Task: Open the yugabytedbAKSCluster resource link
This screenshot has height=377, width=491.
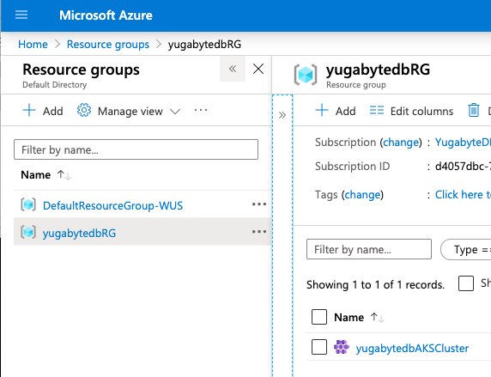Action: [x=412, y=348]
